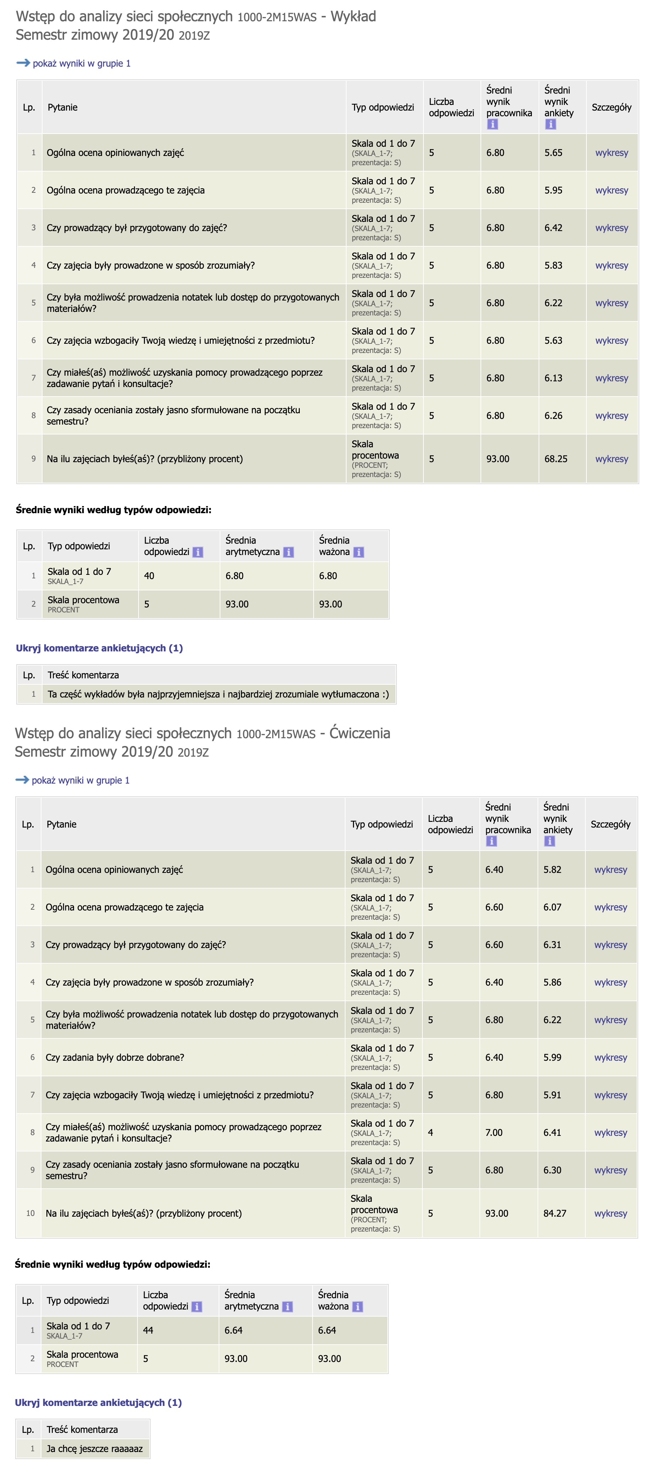Open wykresy for Ćwiczenia row 7 with 5.91

[611, 1095]
